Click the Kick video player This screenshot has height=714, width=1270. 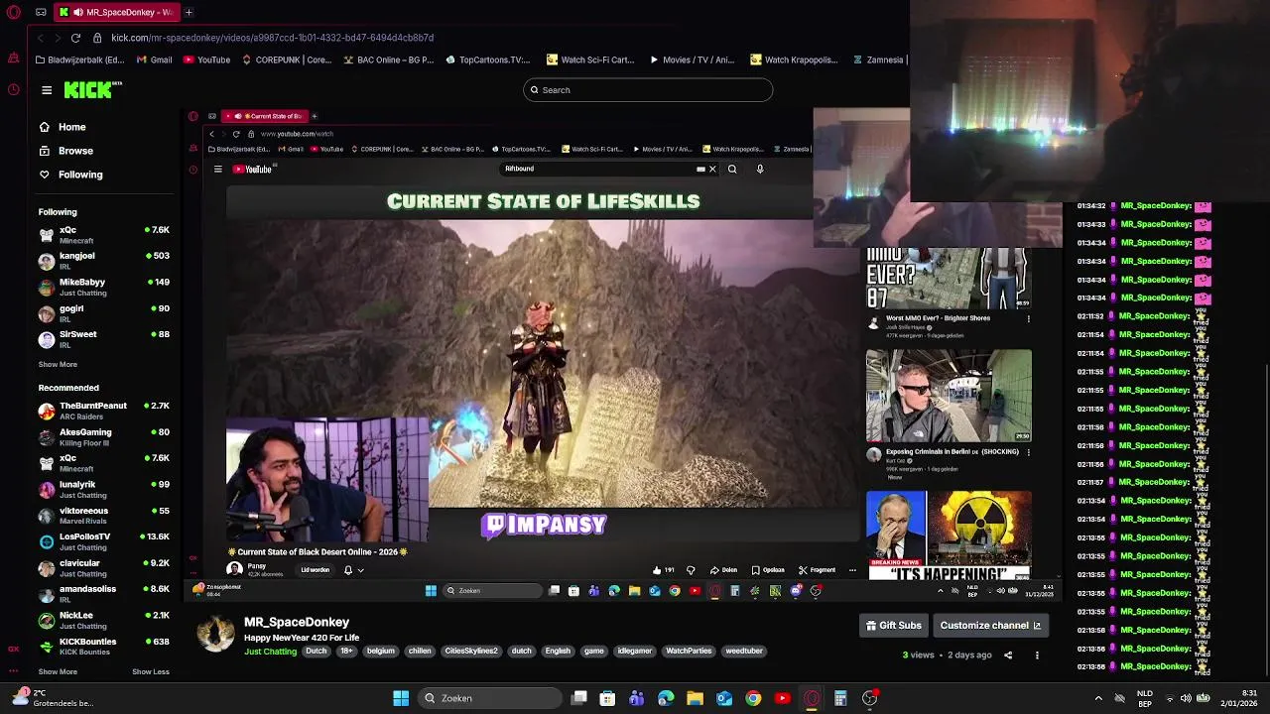[624, 355]
